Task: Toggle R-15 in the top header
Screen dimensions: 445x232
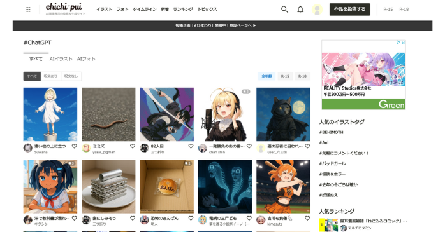Action: (388, 10)
